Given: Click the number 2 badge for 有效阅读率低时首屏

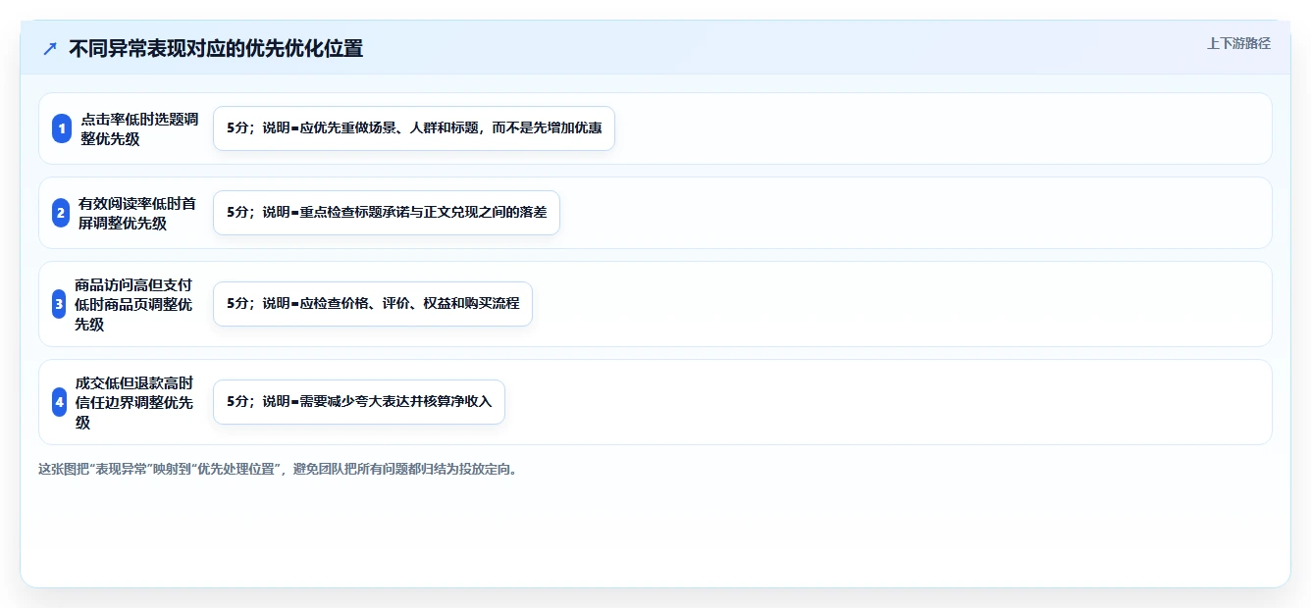Looking at the screenshot, I should pos(62,213).
